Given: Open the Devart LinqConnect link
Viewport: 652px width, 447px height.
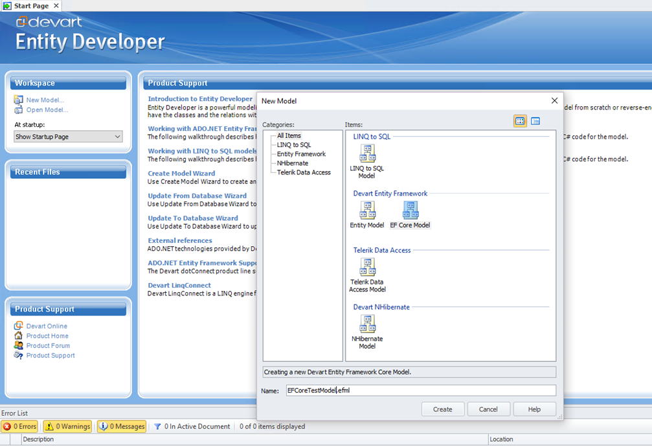Looking at the screenshot, I should (179, 286).
